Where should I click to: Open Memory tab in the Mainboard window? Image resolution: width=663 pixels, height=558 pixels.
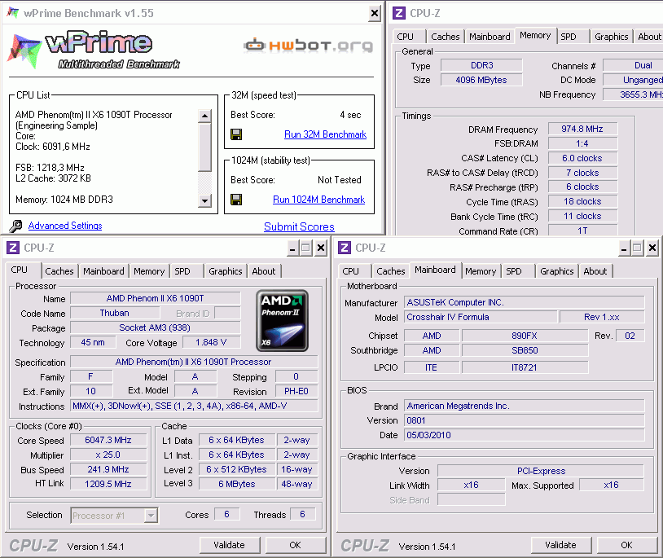click(481, 271)
